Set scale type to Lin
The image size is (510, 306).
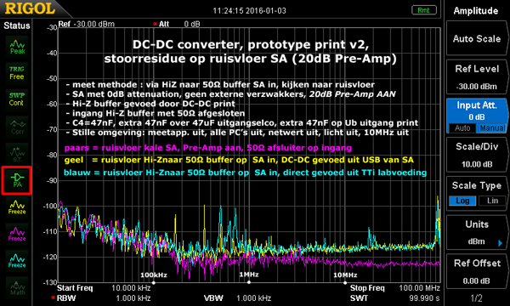tap(492, 201)
